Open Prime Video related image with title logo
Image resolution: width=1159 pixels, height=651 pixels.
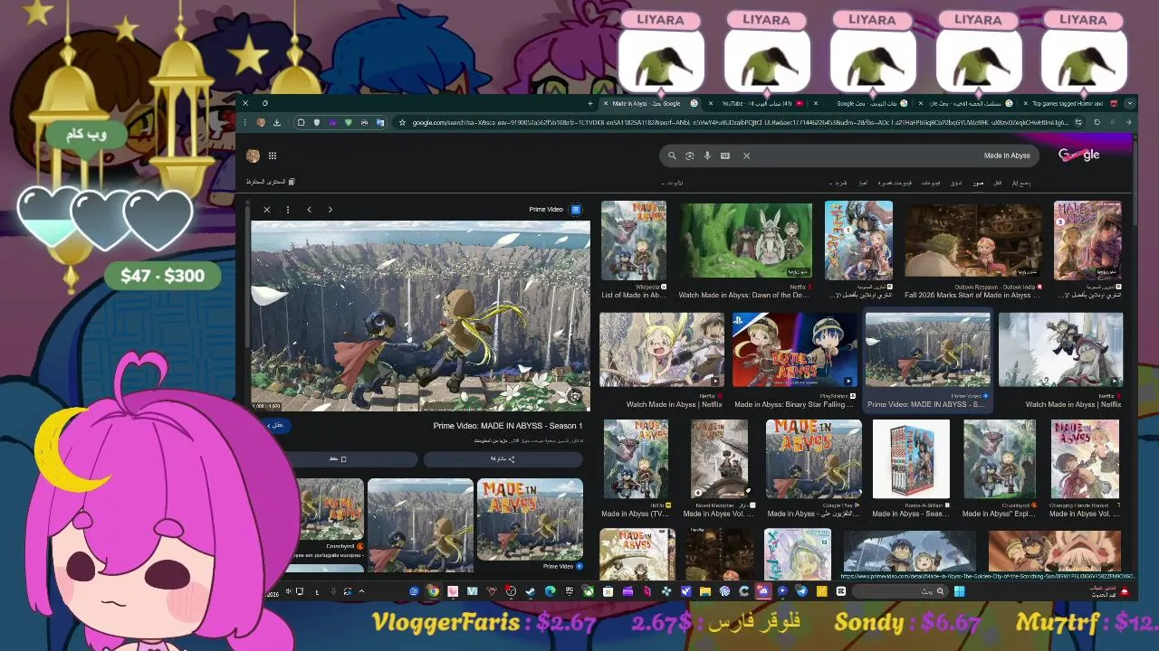(530, 520)
